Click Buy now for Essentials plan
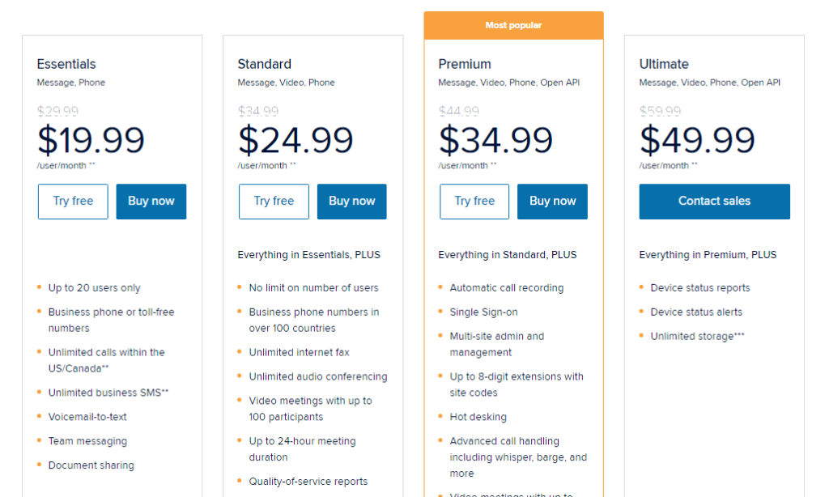 (151, 202)
